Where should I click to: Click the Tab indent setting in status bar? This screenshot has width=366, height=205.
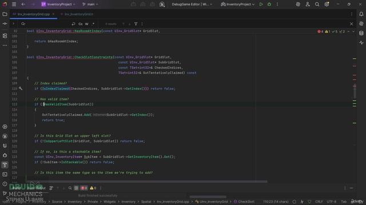(344, 202)
